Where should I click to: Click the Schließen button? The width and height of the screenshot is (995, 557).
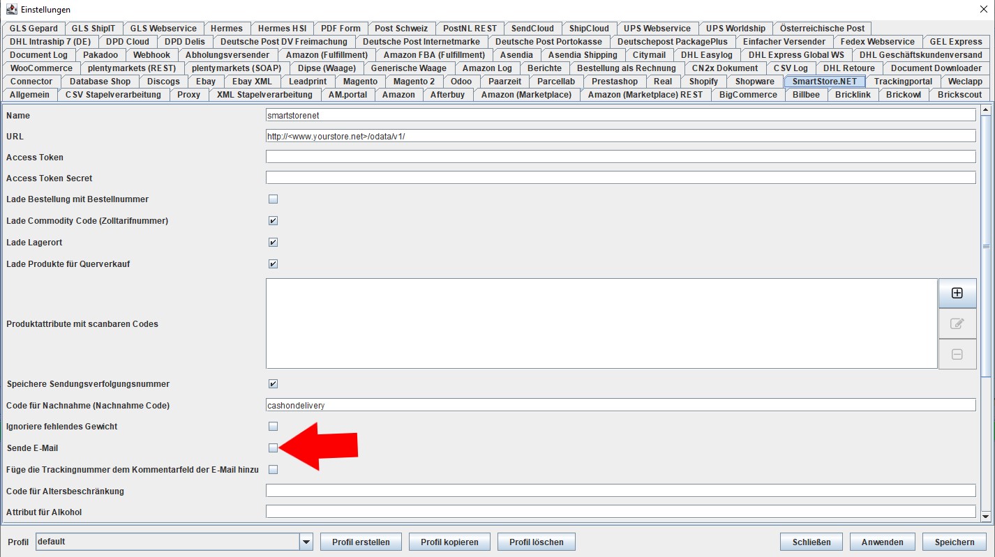point(811,542)
